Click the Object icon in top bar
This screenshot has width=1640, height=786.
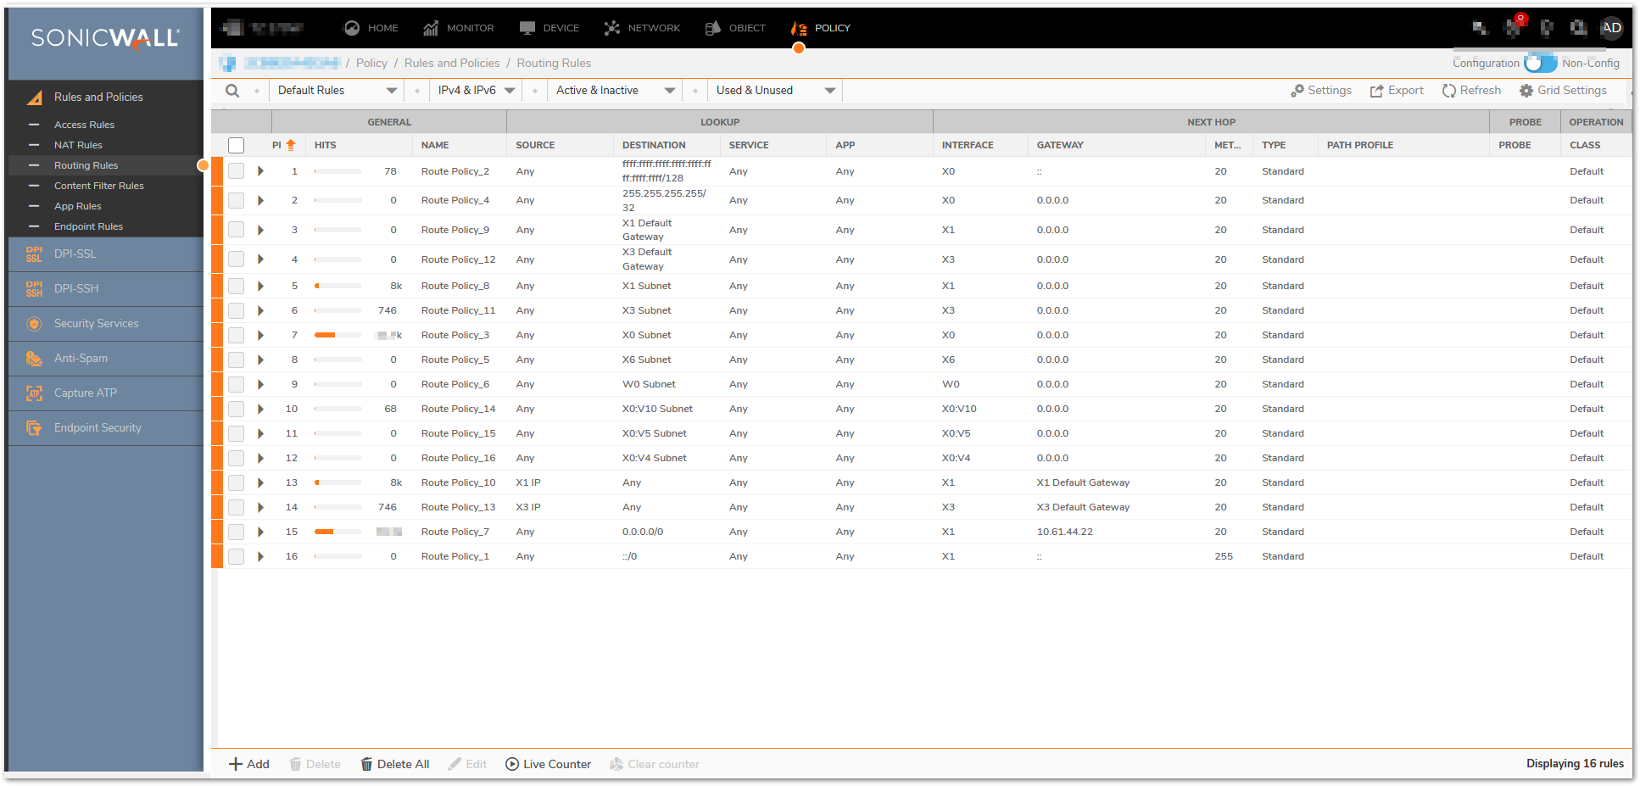coord(713,28)
